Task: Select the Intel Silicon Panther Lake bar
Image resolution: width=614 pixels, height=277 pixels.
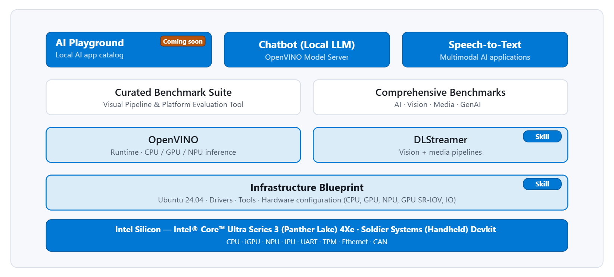Action: point(307,236)
